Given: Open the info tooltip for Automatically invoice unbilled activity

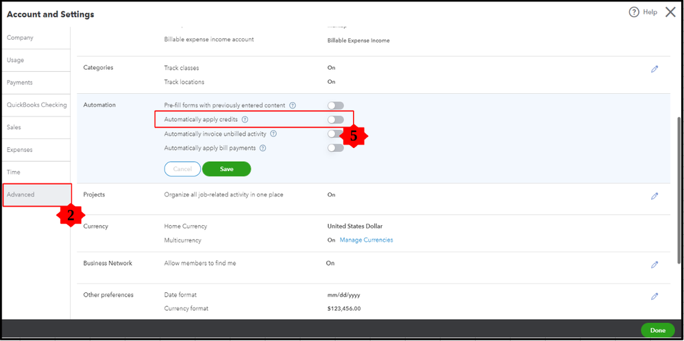Looking at the screenshot, I should click(x=273, y=134).
